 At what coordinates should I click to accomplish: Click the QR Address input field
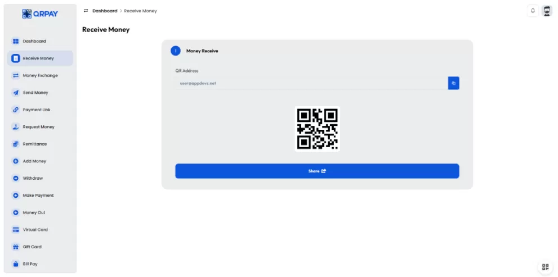click(x=311, y=83)
